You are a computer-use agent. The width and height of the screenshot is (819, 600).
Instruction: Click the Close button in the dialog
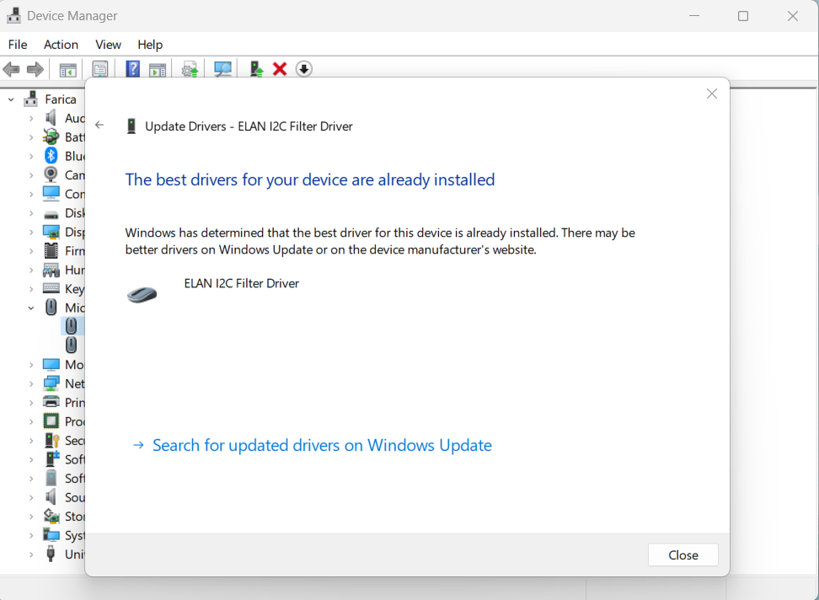tap(682, 555)
